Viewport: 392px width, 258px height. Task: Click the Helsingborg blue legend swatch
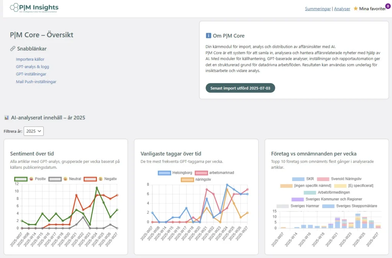tap(164, 173)
